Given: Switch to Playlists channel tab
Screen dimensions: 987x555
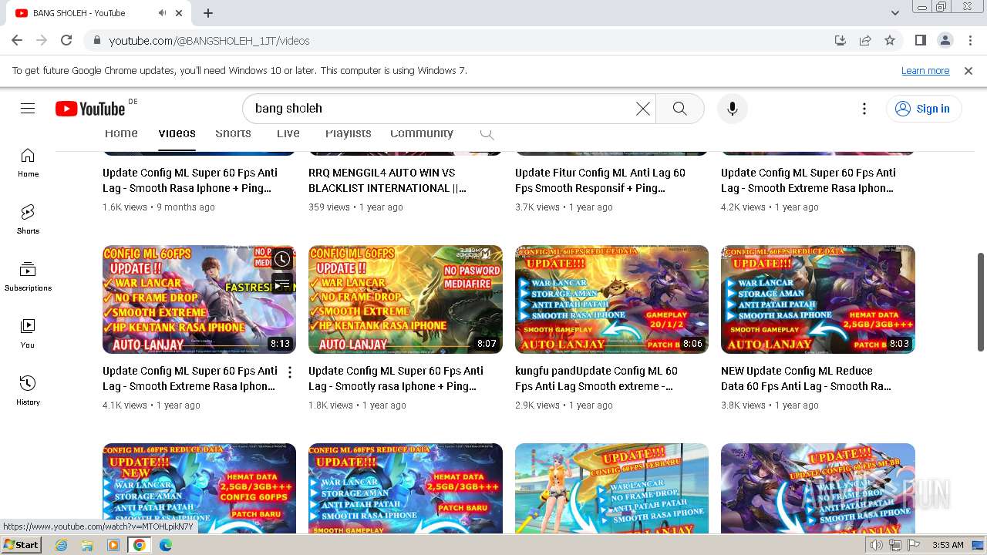Looking at the screenshot, I should coord(348,133).
